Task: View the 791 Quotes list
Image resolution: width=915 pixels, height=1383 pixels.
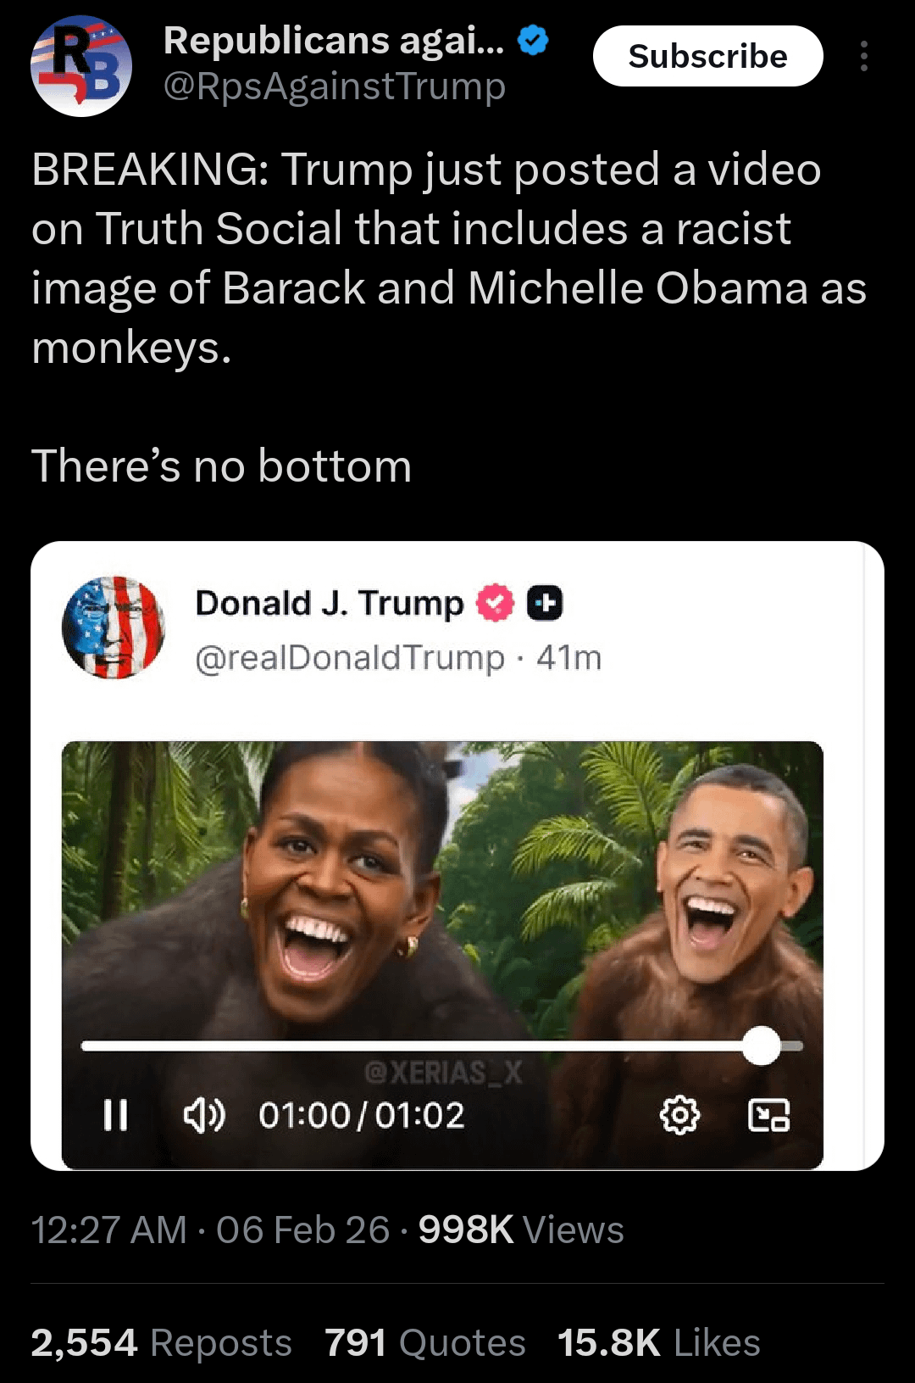Action: tap(424, 1342)
